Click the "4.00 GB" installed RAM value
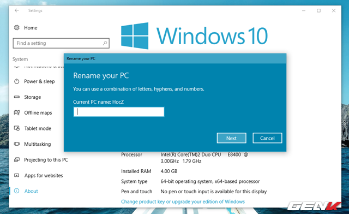The height and width of the screenshot is (214, 349). [169, 171]
